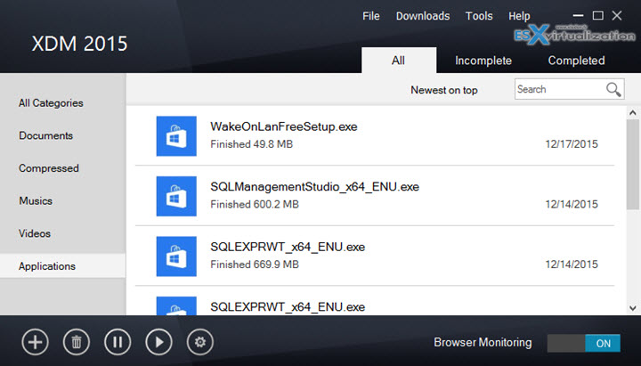This screenshot has height=366, width=641.
Task: Click the Finished 669.9 MB status text
Action: pyautogui.click(x=255, y=264)
